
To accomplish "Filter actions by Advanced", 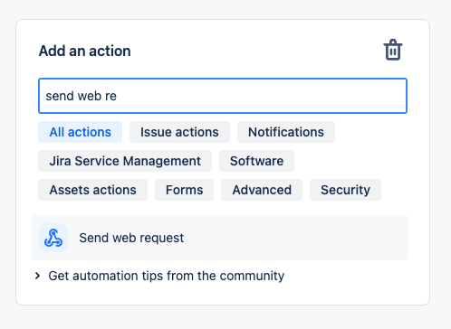I will [262, 190].
